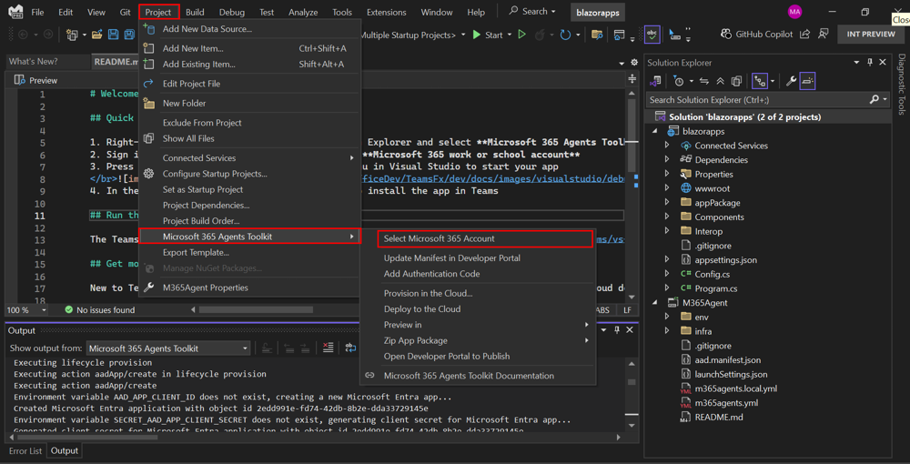Click Switch Views icon in Solution Explorer
910x464 pixels.
[x=655, y=81]
